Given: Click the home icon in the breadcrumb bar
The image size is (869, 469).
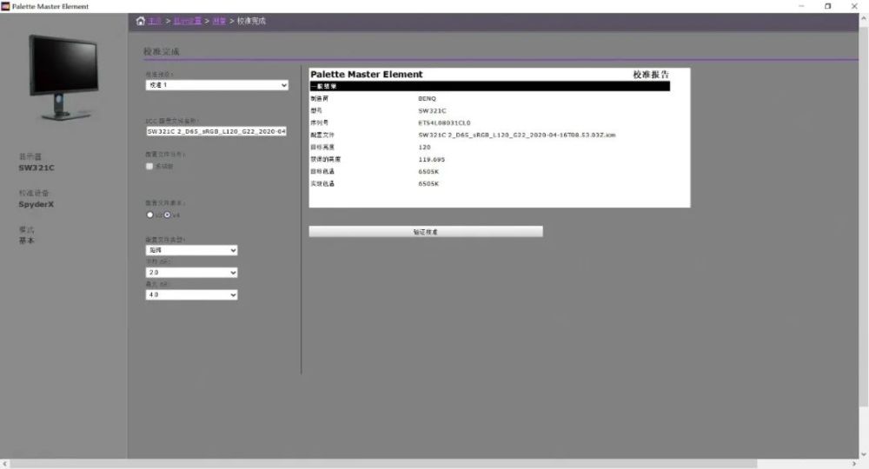Looking at the screenshot, I should click(x=141, y=21).
